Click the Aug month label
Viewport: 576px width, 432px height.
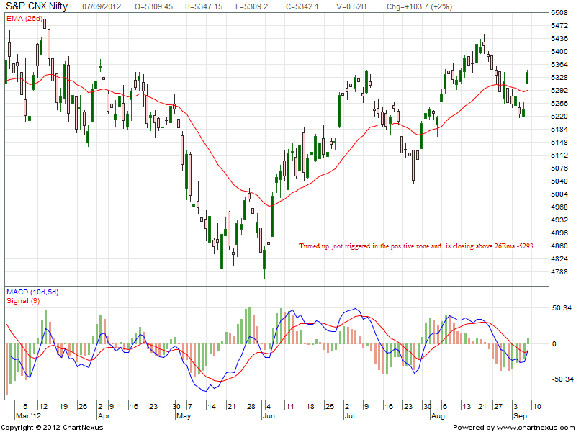(438, 416)
